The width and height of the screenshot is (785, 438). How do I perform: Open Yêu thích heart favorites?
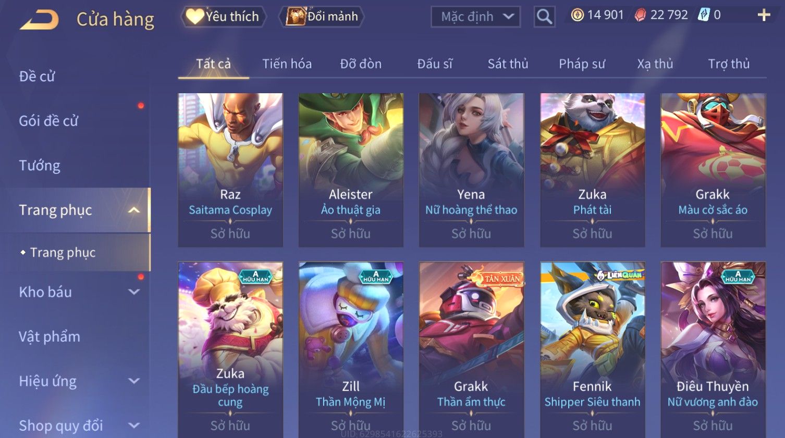[223, 17]
